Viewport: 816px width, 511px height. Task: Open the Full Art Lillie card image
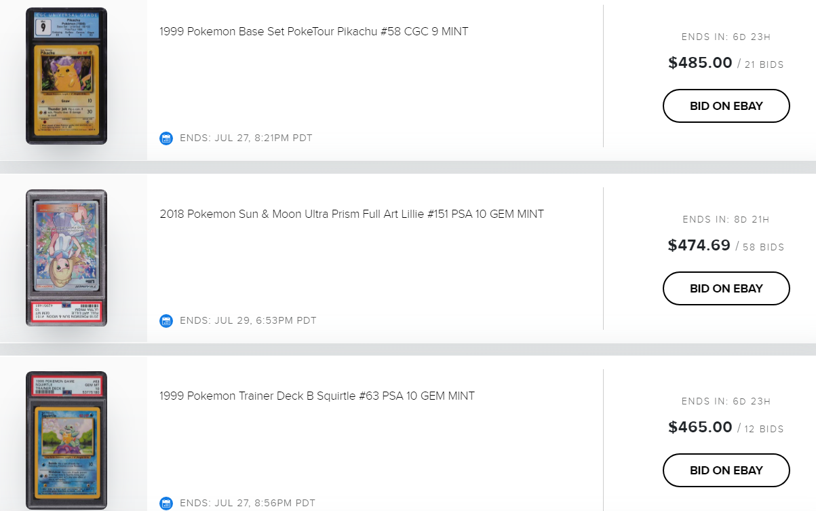66,258
